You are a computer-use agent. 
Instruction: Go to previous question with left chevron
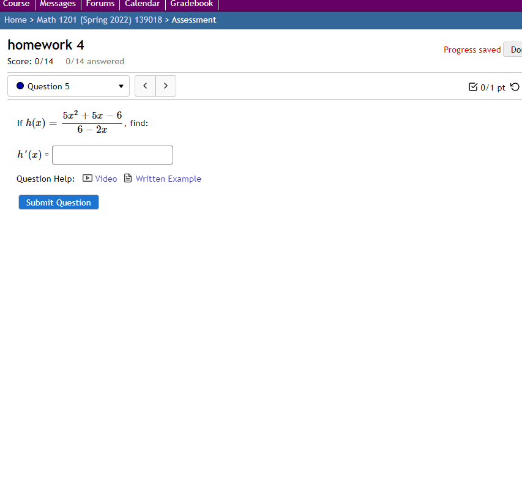pyautogui.click(x=145, y=86)
